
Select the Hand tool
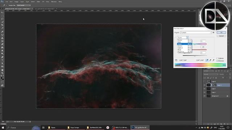[x=2, y=70]
